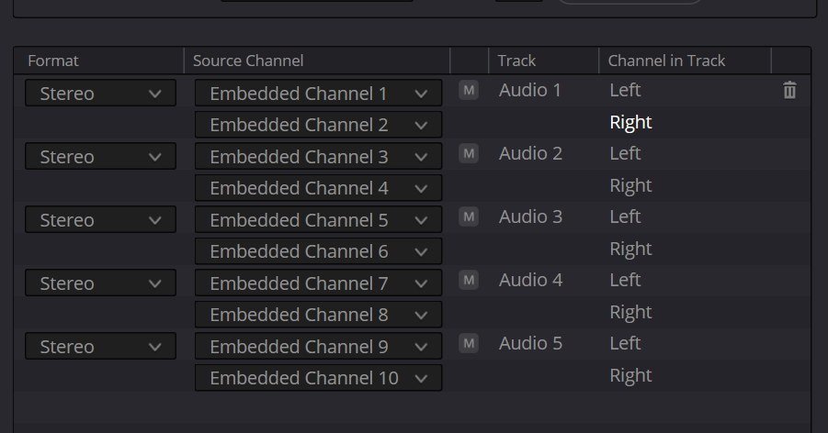The image size is (828, 433).
Task: Click the Format column header
Action: (53, 61)
